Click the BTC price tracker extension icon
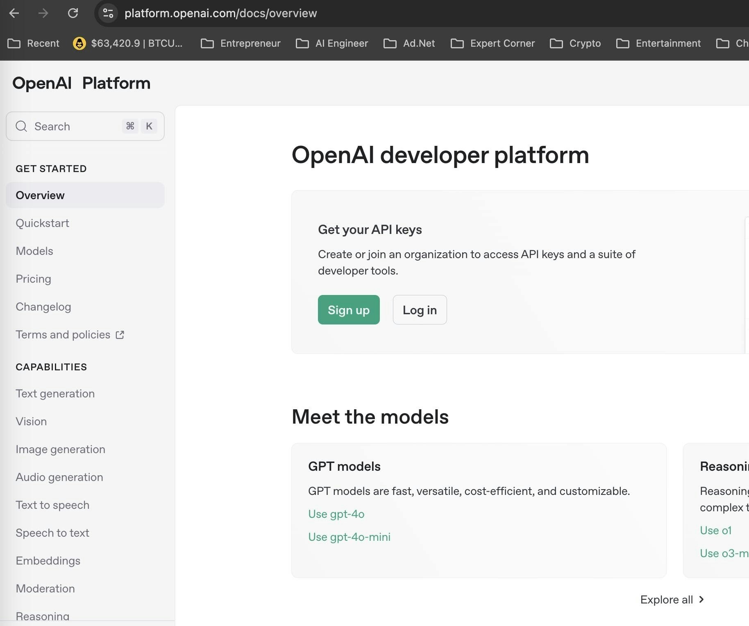This screenshot has height=626, width=749. click(x=79, y=43)
